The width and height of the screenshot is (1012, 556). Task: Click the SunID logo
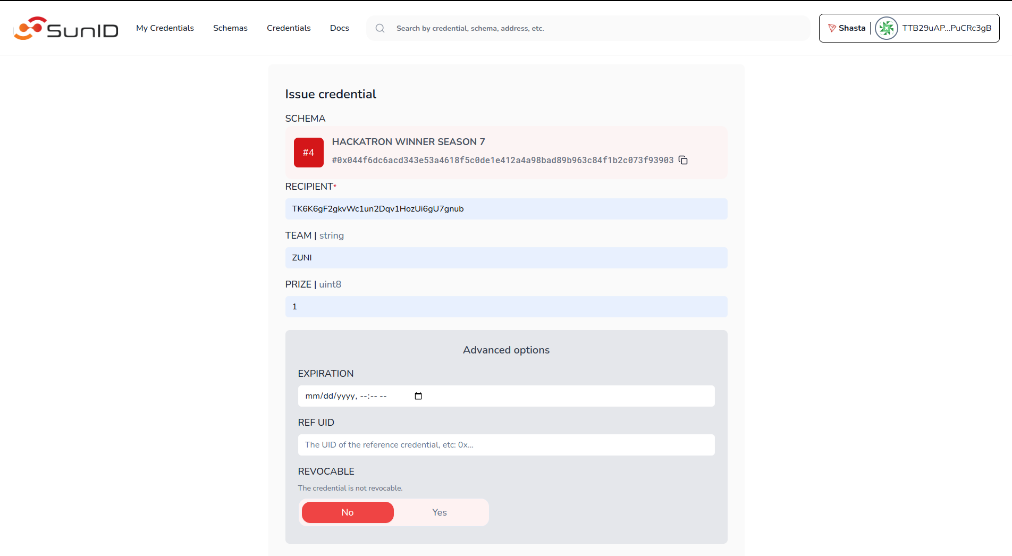(x=66, y=28)
